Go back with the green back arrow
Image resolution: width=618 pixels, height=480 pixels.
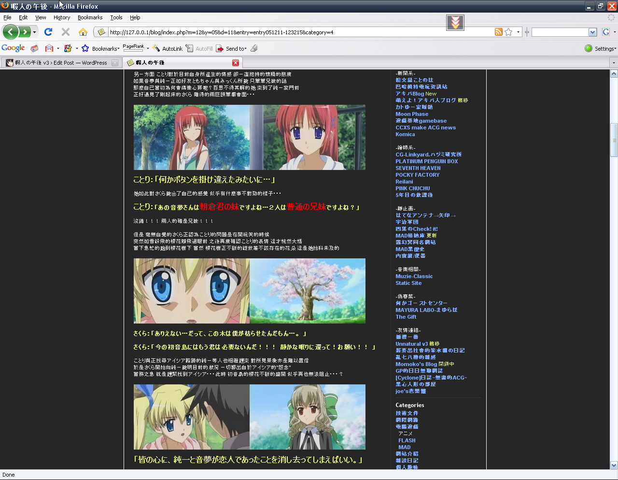pyautogui.click(x=11, y=32)
